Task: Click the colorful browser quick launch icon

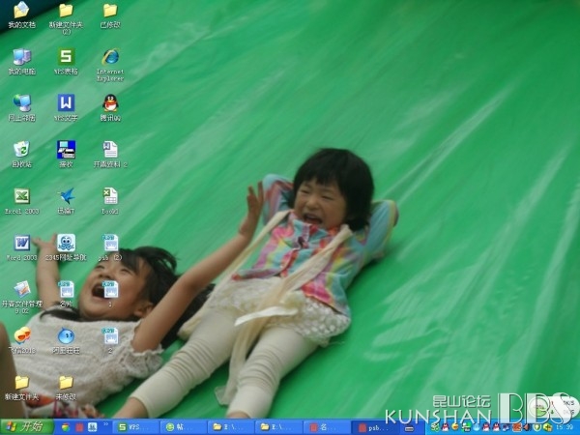Action: pos(66,427)
